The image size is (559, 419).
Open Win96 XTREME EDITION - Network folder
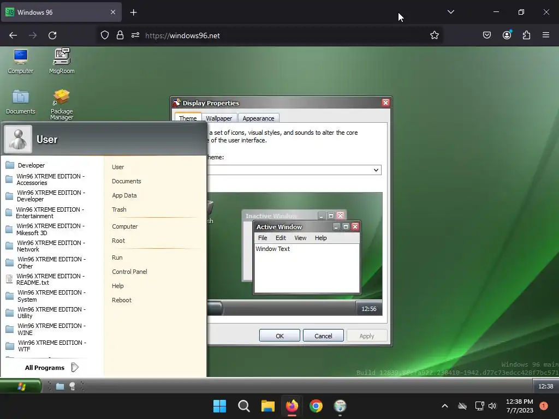coord(46,246)
